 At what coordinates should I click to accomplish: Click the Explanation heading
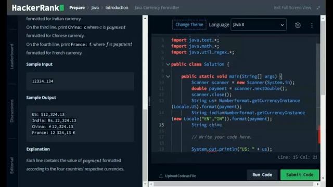click(x=38, y=149)
